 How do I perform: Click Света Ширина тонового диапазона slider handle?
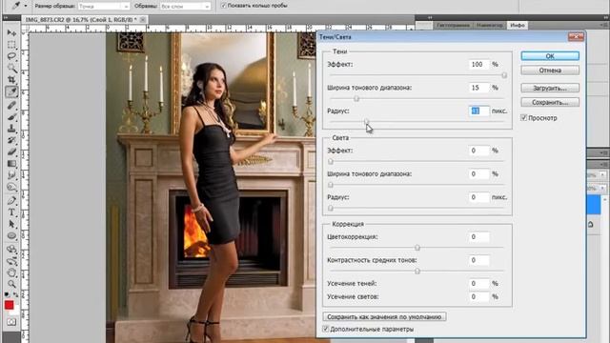point(331,185)
